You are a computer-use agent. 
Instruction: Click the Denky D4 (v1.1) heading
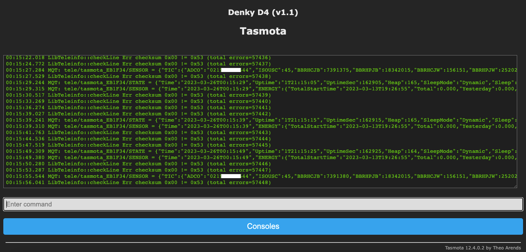263,12
